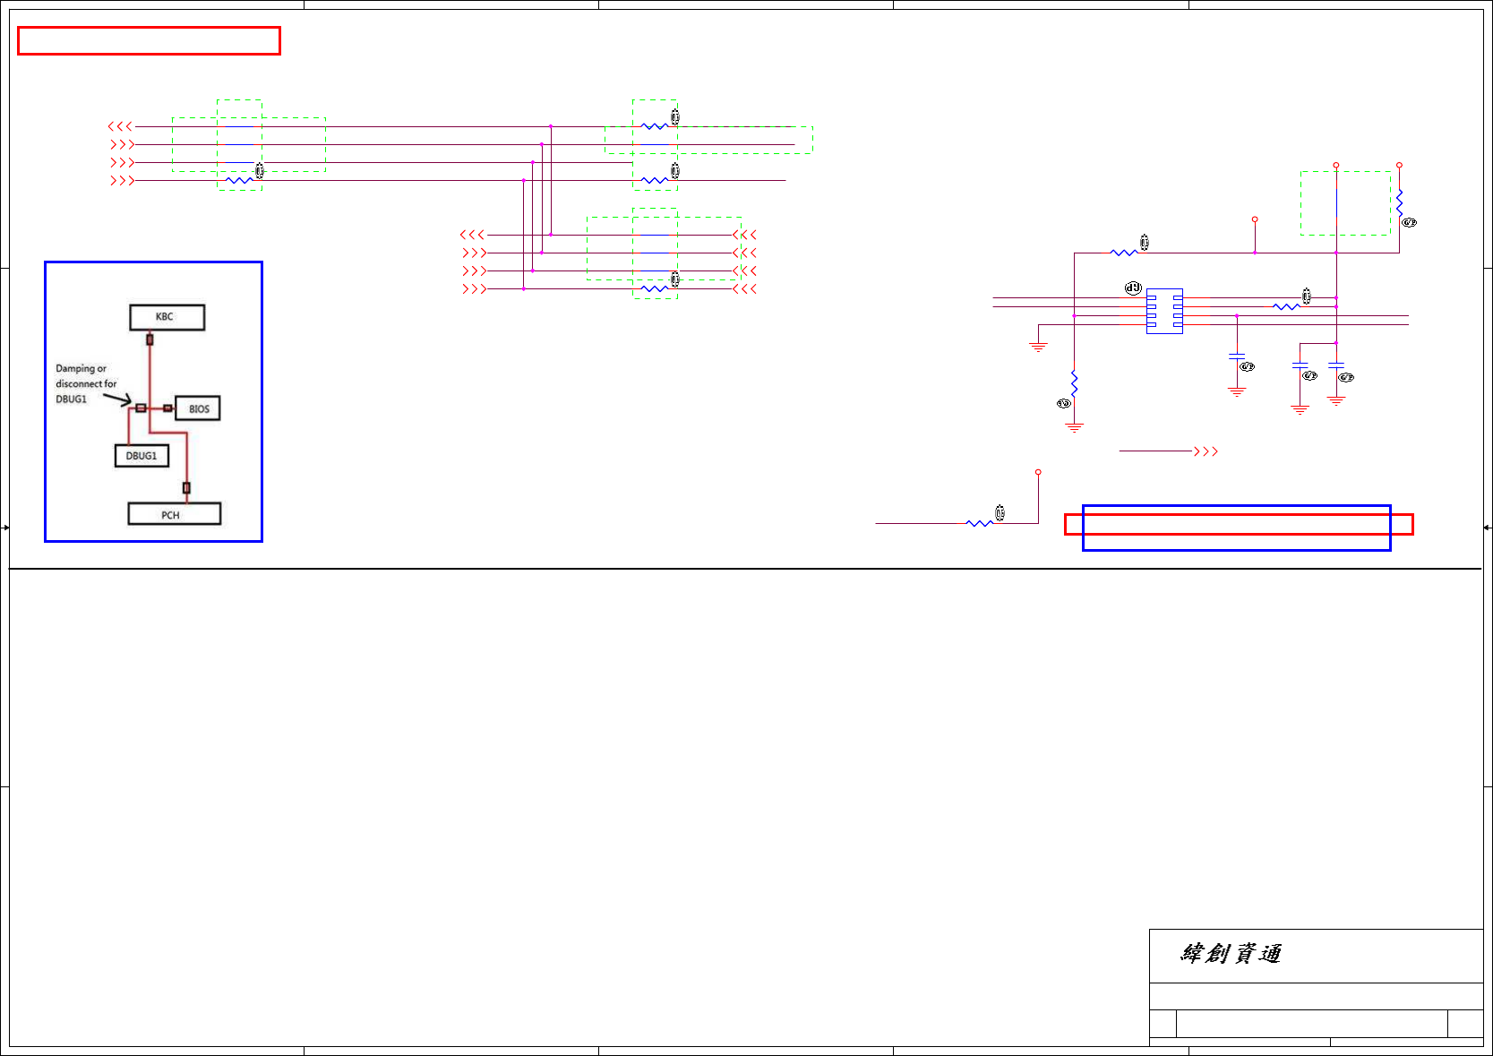Click the KBC block in diagram
Viewport: 1493px width, 1056px height.
coord(167,317)
